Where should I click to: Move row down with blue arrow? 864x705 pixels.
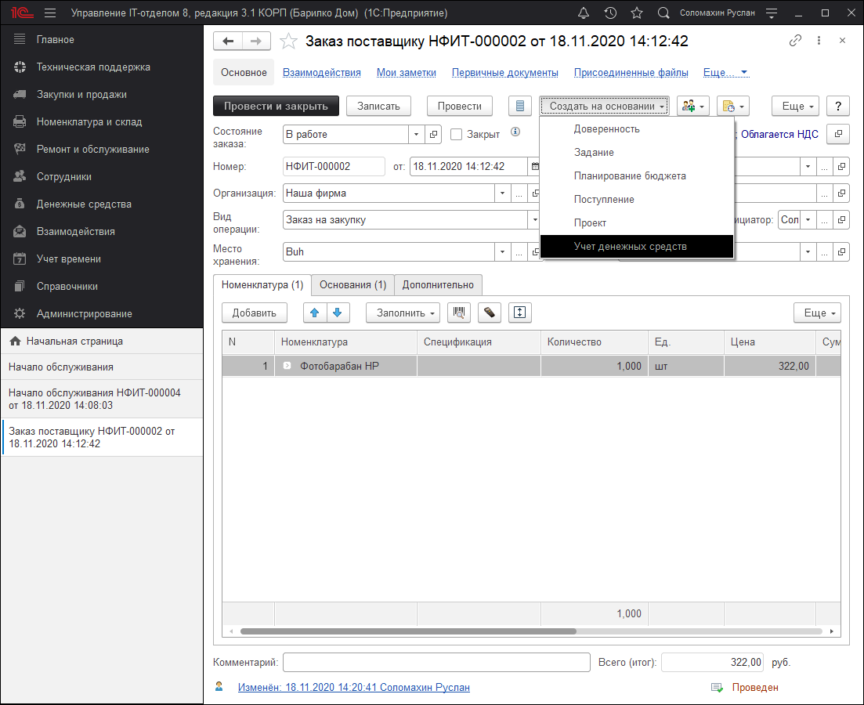[337, 313]
